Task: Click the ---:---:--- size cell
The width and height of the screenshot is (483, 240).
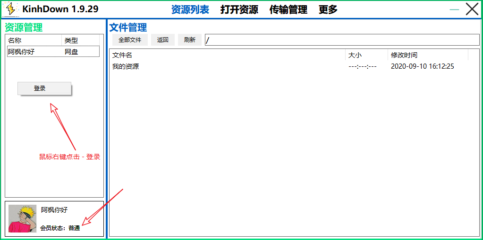Action: (363, 66)
